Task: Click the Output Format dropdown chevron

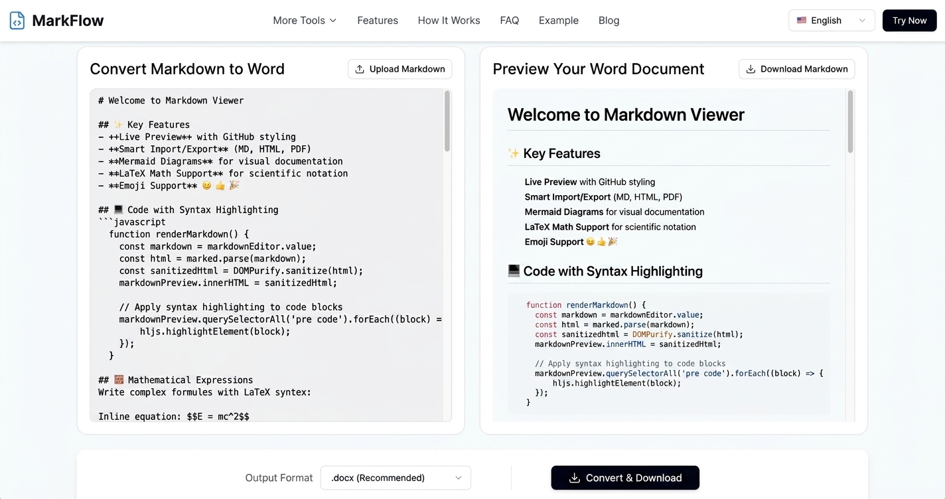Action: [459, 478]
